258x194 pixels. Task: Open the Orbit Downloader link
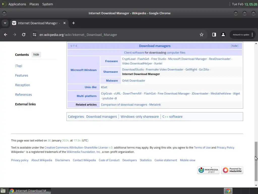point(134,81)
